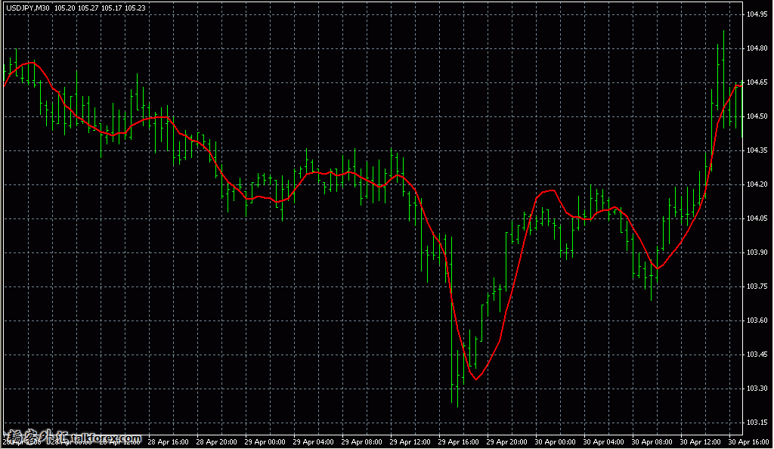Click the 28 Apr 20:00 time label

click(217, 442)
